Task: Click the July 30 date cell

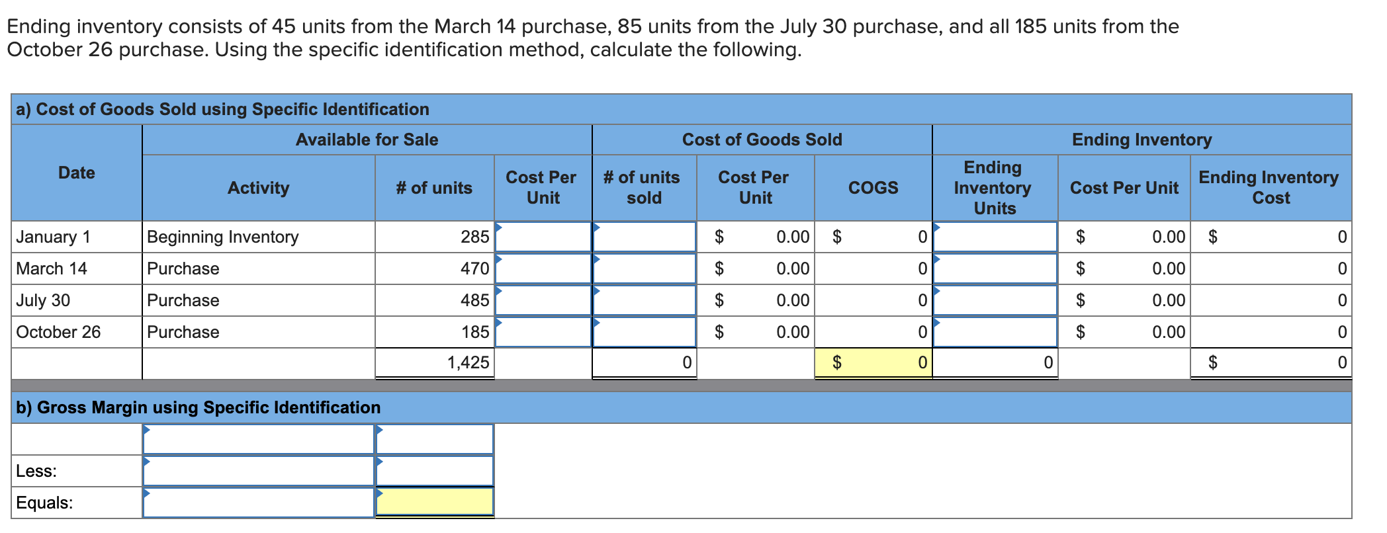Action: (x=77, y=300)
